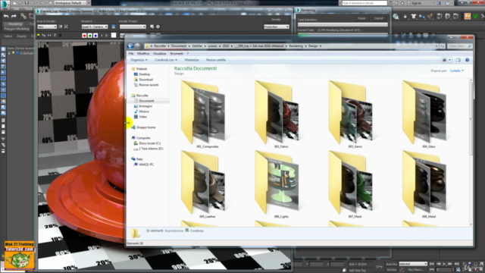
Task: Expand the Condividi con menu
Action: coord(166,60)
